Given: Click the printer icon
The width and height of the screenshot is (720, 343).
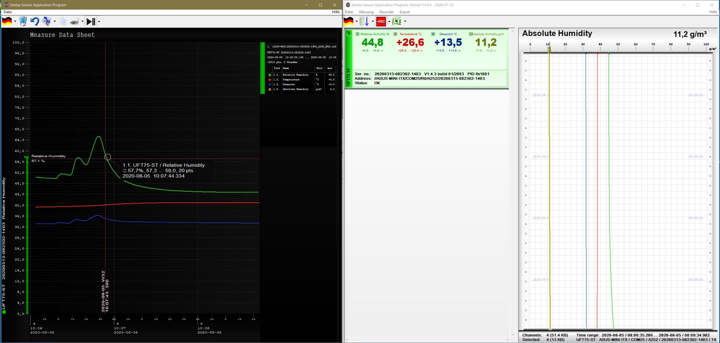Looking at the screenshot, I should (74, 22).
